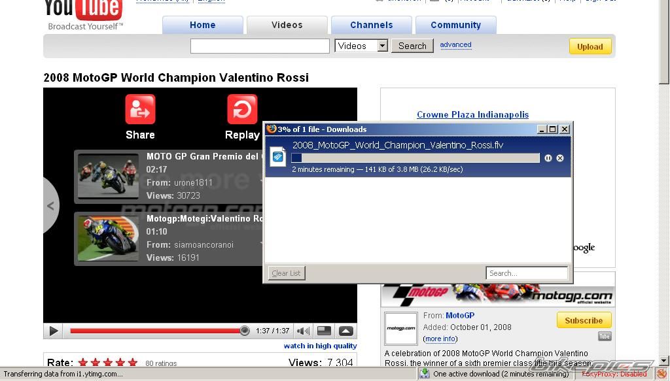670x381 pixels.
Task: Click the uploader name siamoancoranoi
Action: [204, 245]
